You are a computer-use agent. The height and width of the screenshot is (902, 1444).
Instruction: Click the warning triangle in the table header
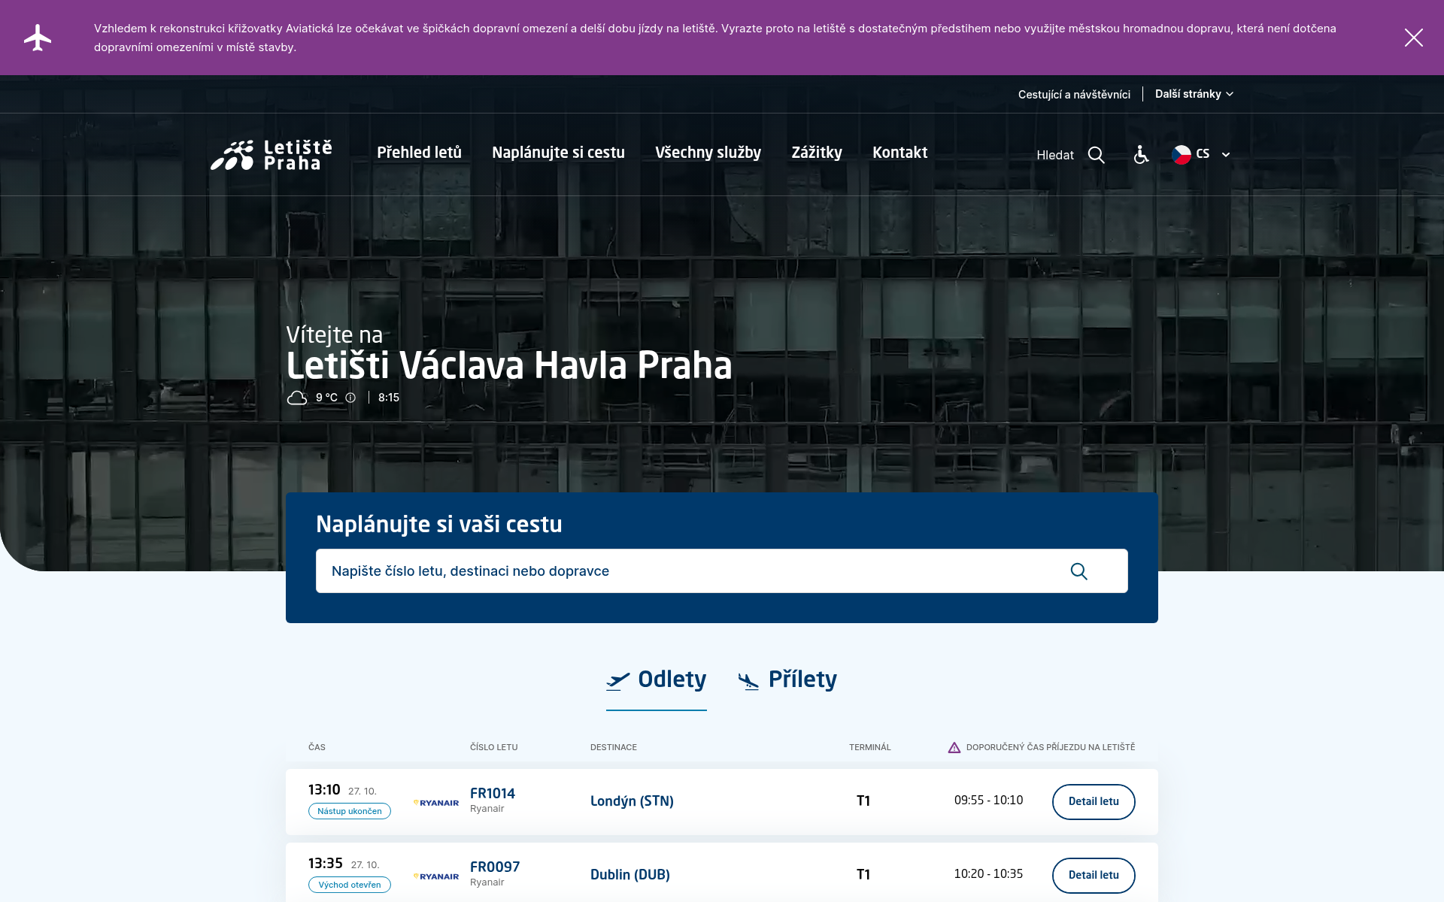coord(954,747)
